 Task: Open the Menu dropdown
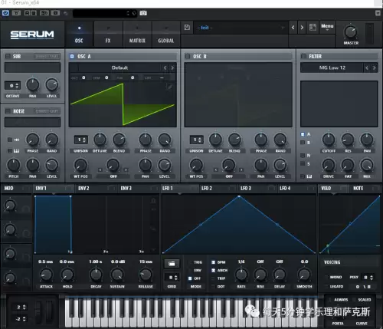(x=327, y=27)
